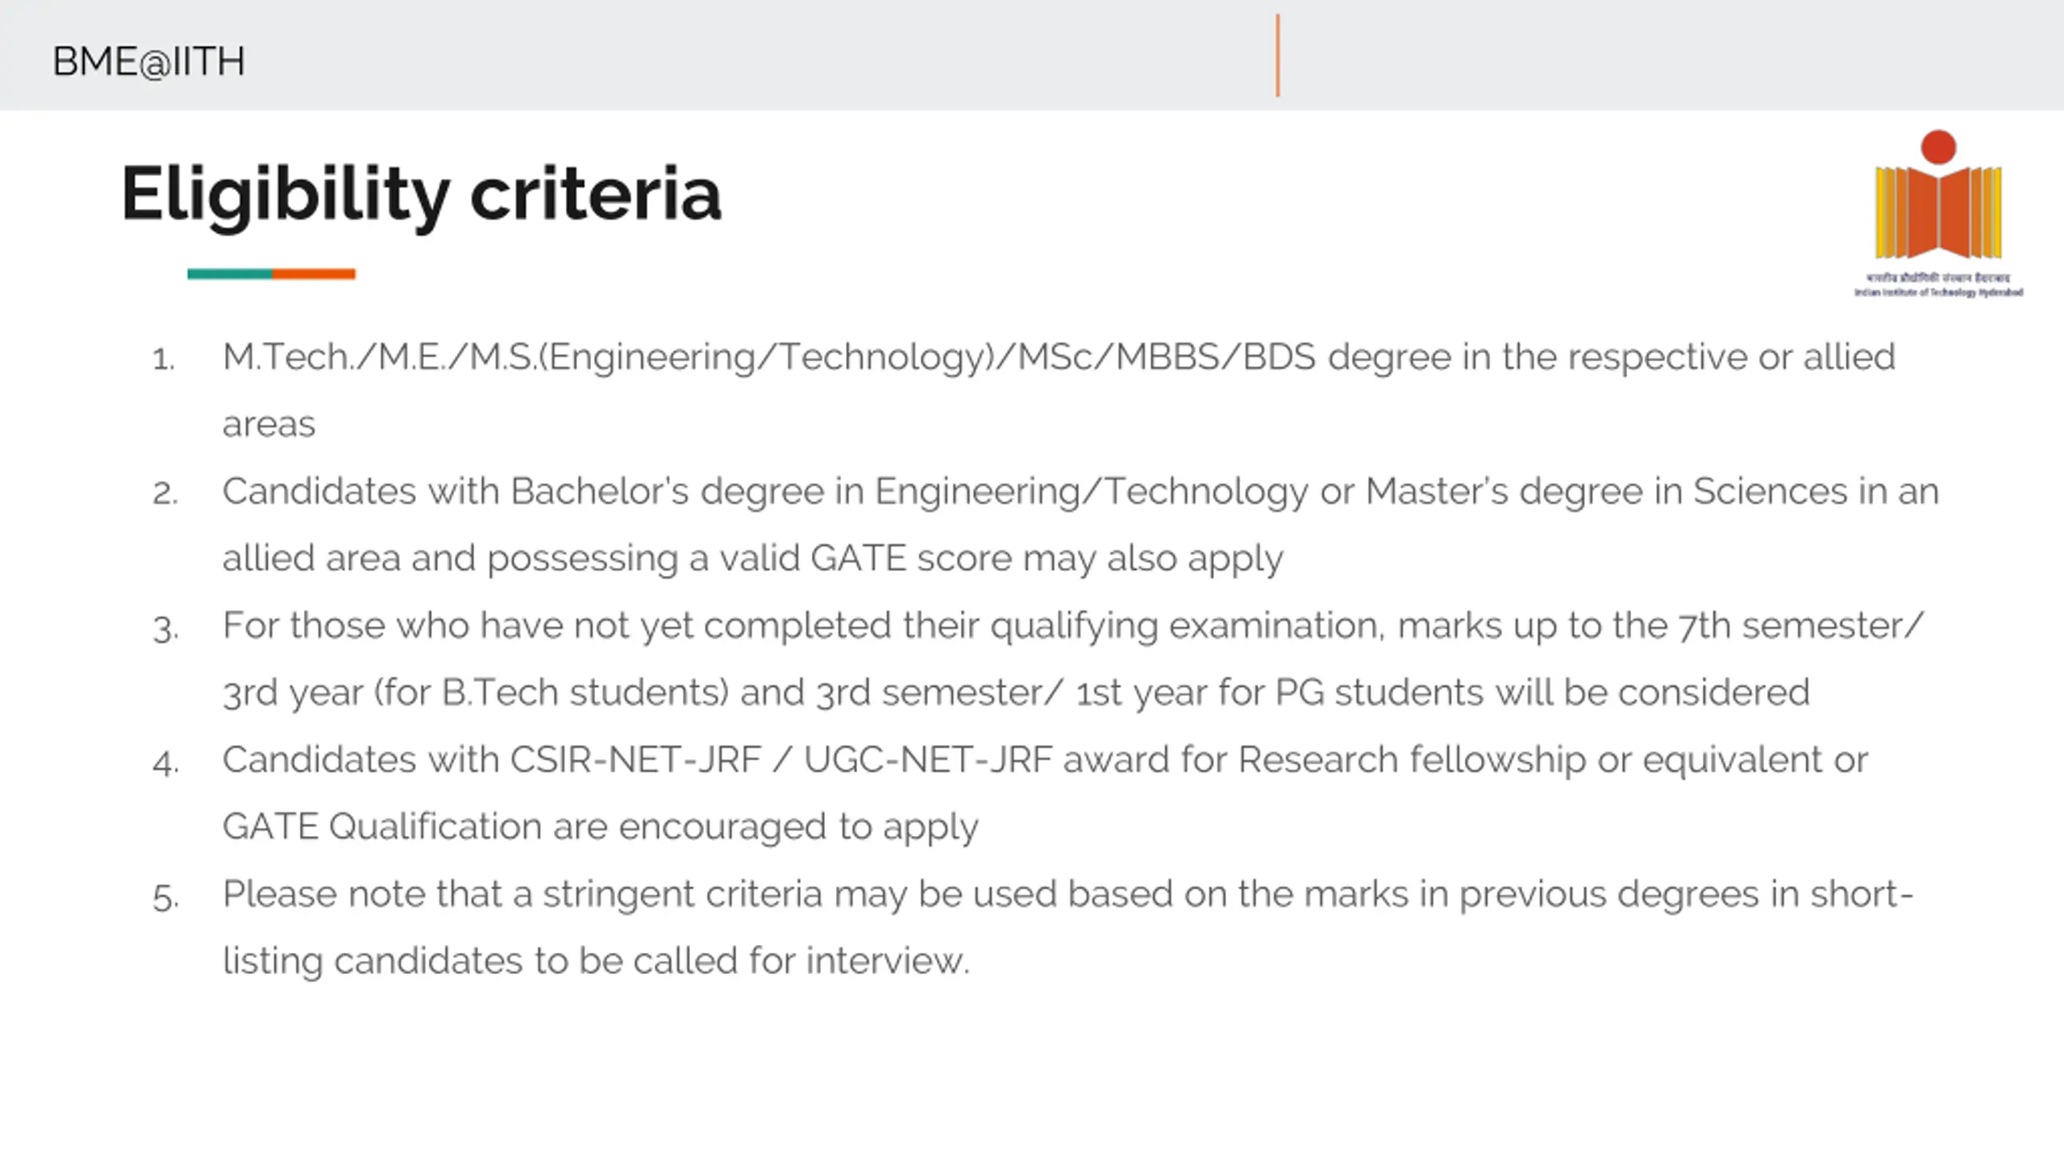
Task: Click the 'valid GATE score may also apply' line
Action: click(752, 560)
